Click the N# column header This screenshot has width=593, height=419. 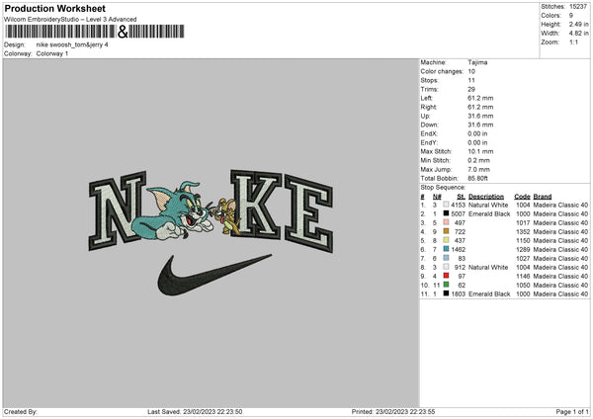pos(437,197)
